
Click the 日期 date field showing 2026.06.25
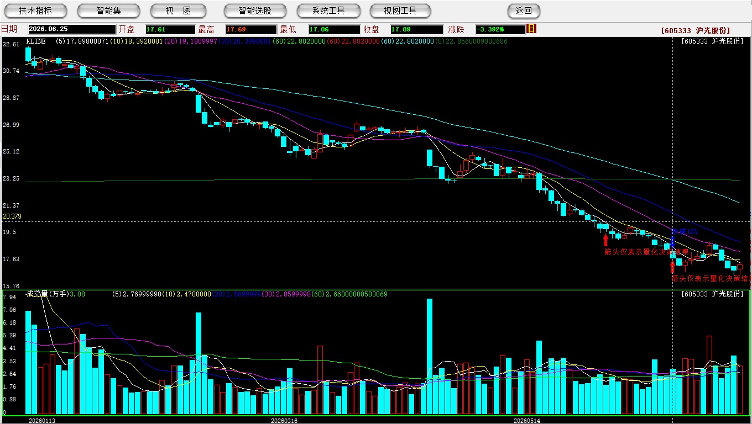coord(71,29)
